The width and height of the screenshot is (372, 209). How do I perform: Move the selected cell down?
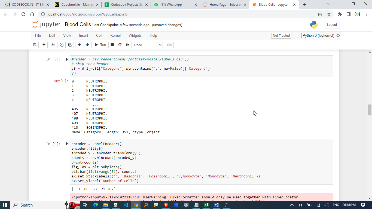pos(87,45)
